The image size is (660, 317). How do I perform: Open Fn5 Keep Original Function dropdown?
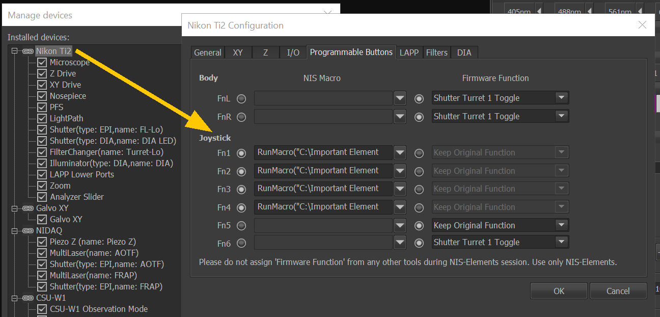pyautogui.click(x=561, y=225)
